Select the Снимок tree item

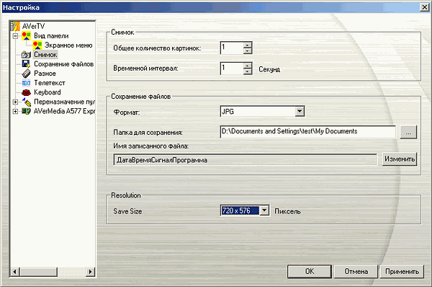(45, 55)
